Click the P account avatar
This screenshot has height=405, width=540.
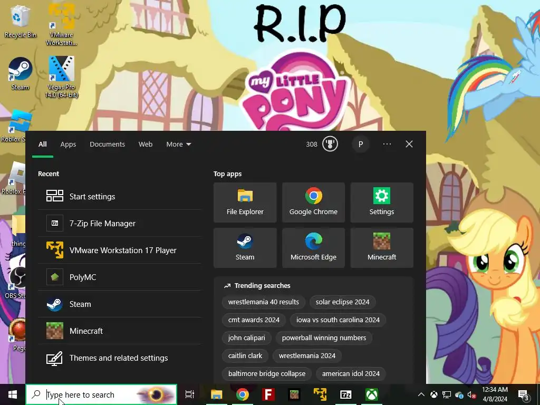pyautogui.click(x=361, y=144)
